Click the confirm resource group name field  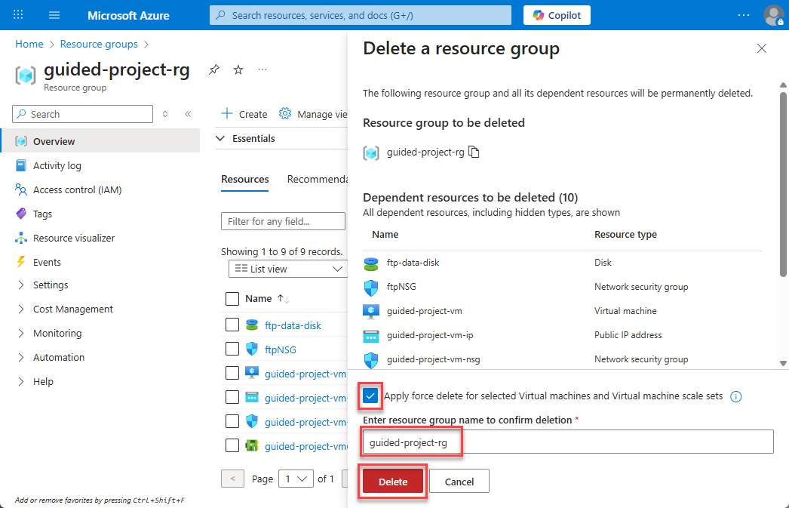[568, 442]
